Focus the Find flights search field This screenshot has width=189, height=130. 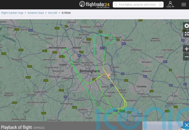(x=138, y=5)
